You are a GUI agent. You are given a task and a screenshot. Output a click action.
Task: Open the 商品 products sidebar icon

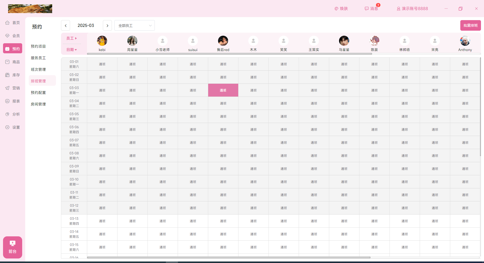point(7,62)
